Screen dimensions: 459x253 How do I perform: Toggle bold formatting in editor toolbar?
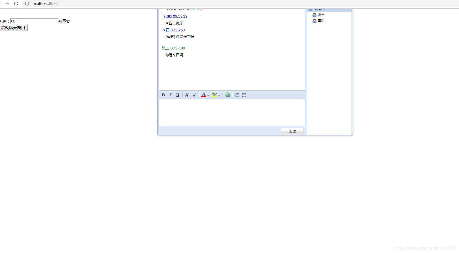click(x=163, y=95)
